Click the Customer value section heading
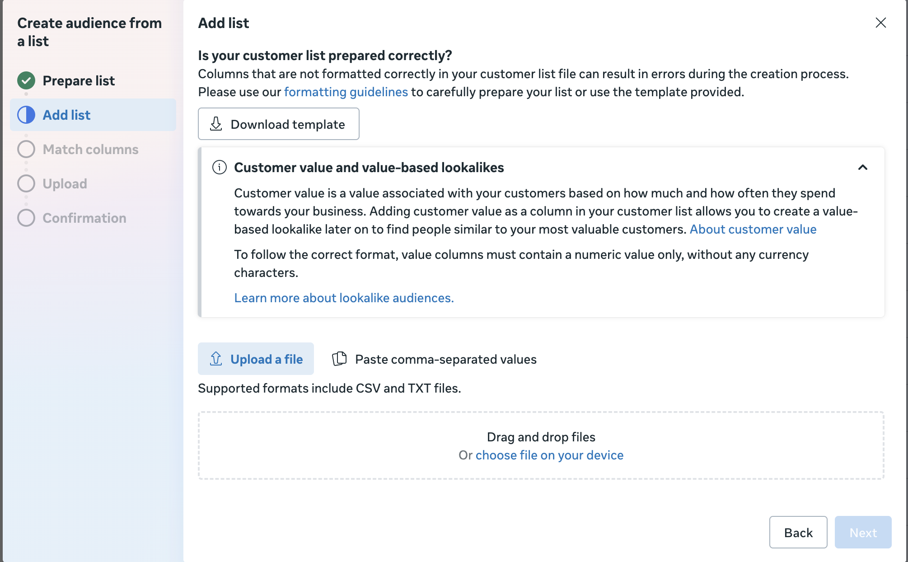908x562 pixels. click(x=369, y=167)
